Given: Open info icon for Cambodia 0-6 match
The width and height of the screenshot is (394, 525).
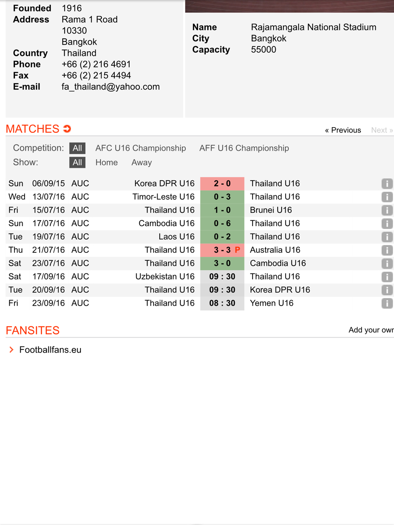Looking at the screenshot, I should [387, 224].
